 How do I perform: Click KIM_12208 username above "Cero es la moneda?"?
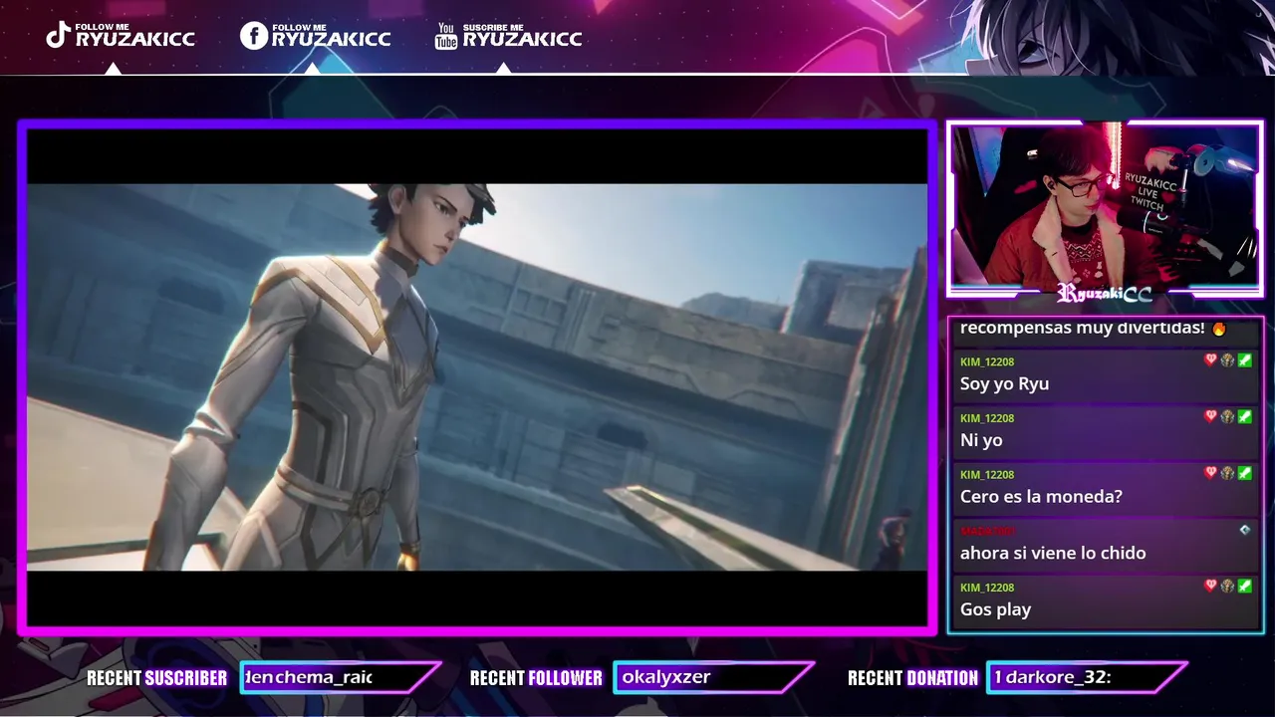tap(987, 475)
